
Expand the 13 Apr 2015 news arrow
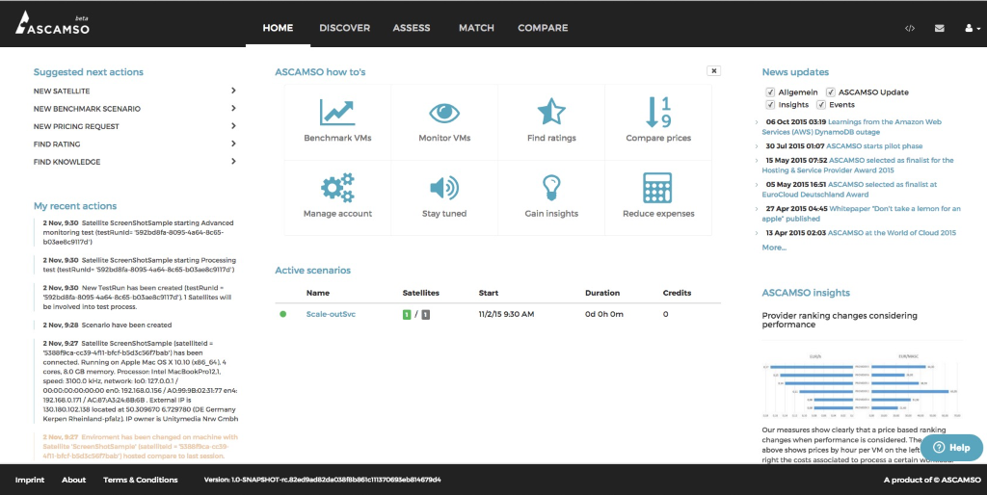pyautogui.click(x=757, y=233)
